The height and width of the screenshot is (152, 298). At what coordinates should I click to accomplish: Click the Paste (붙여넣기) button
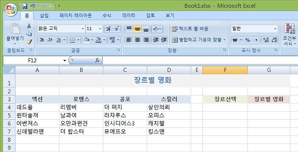click(14, 34)
